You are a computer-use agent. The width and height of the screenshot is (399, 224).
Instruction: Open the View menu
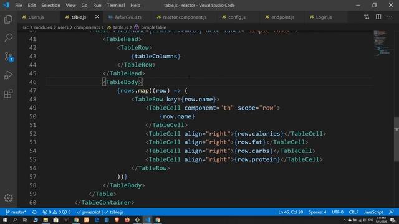tap(70, 5)
